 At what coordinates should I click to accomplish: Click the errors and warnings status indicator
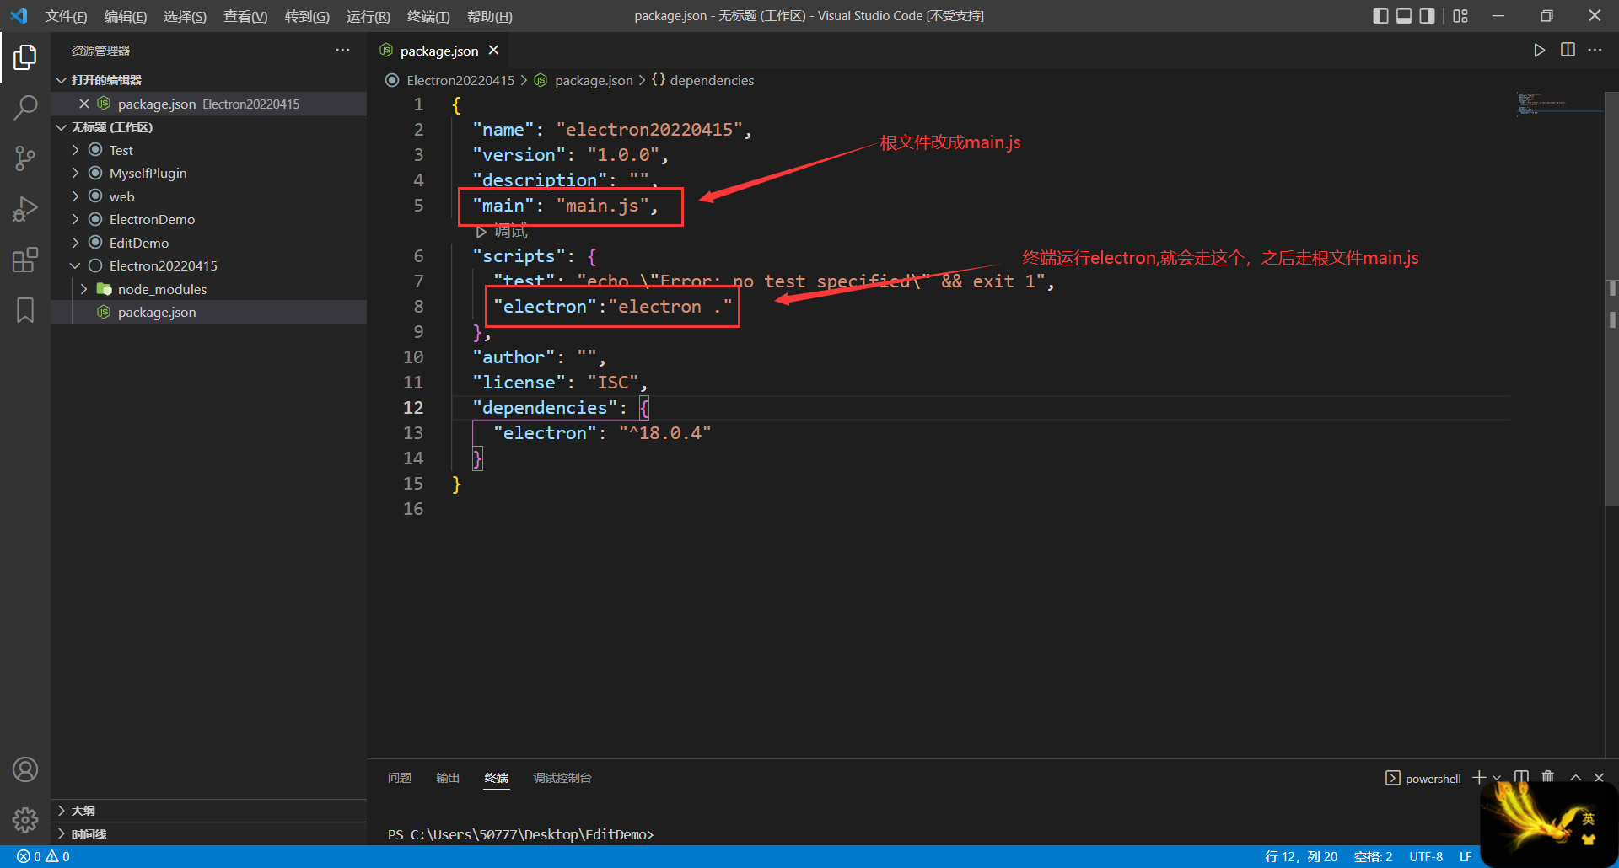pyautogui.click(x=43, y=856)
